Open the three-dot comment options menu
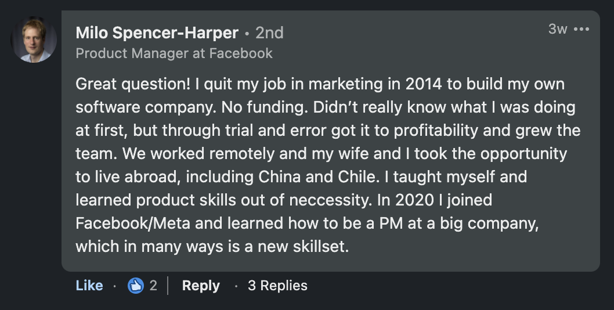 (x=581, y=29)
